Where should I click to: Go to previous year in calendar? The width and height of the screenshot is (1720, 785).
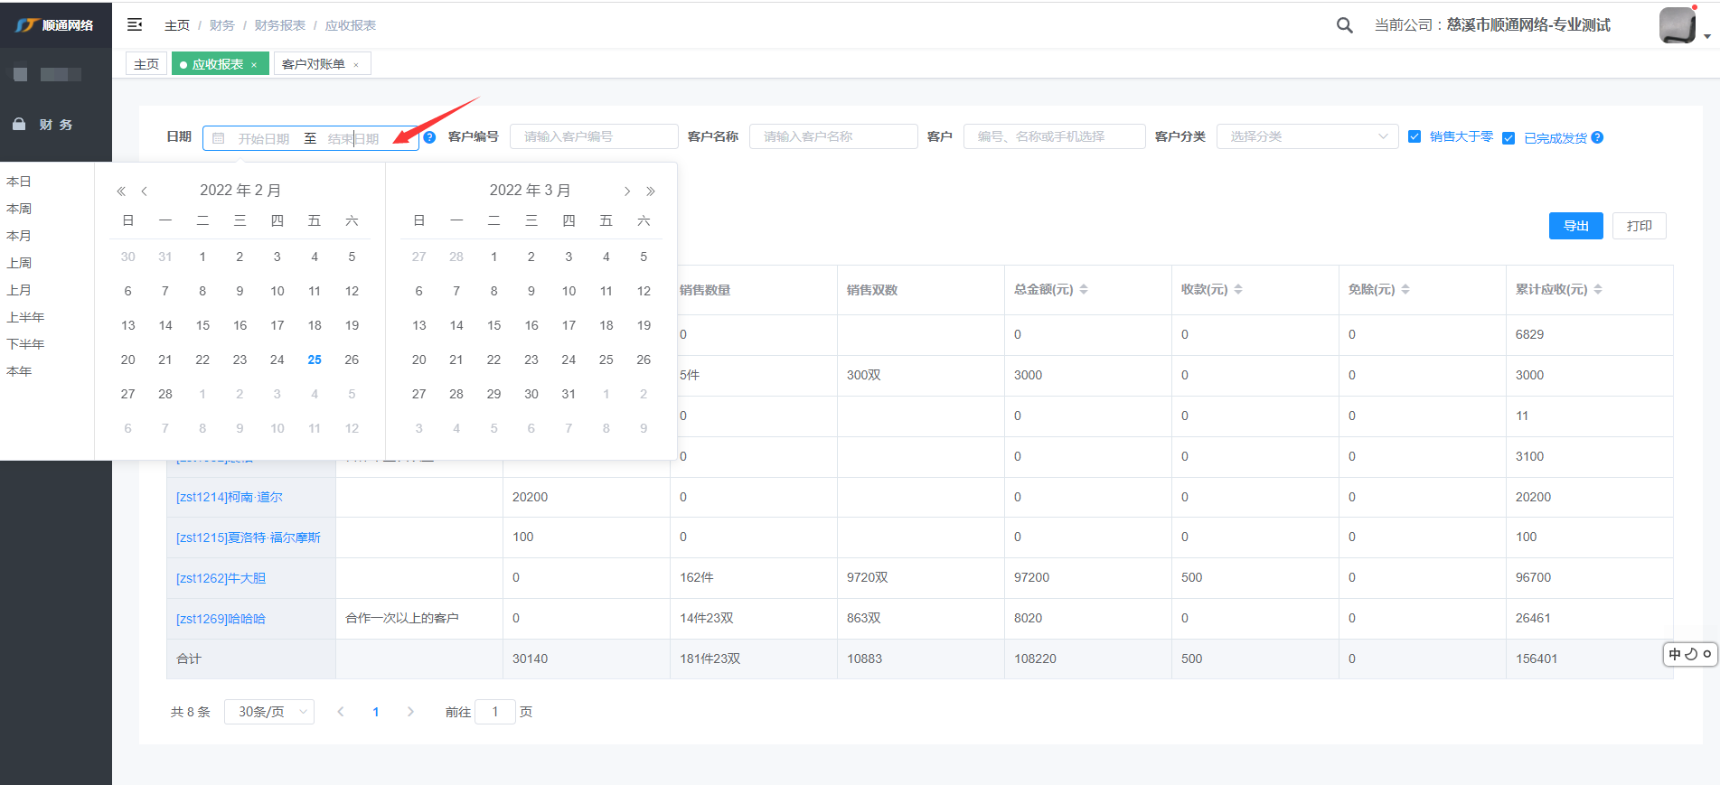(x=121, y=192)
